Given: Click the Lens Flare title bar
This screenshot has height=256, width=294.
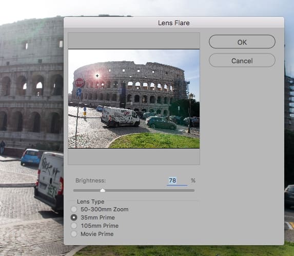Looking at the screenshot, I should tap(174, 23).
